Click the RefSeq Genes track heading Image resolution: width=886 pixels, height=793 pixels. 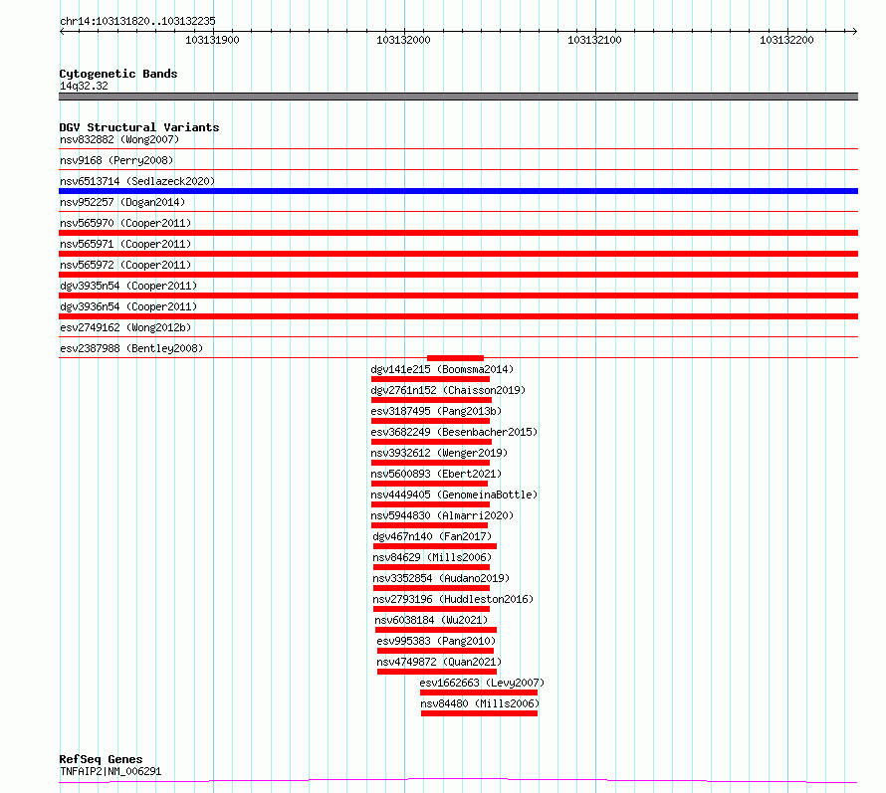(101, 759)
